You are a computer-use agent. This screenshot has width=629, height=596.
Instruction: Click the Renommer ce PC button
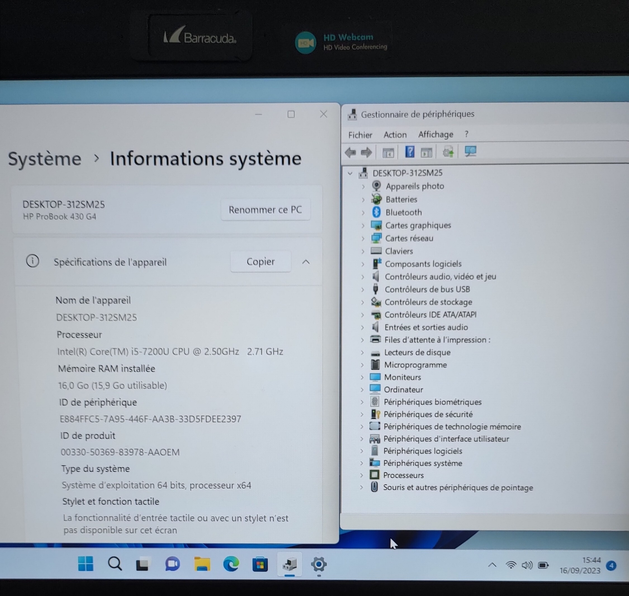(x=265, y=210)
